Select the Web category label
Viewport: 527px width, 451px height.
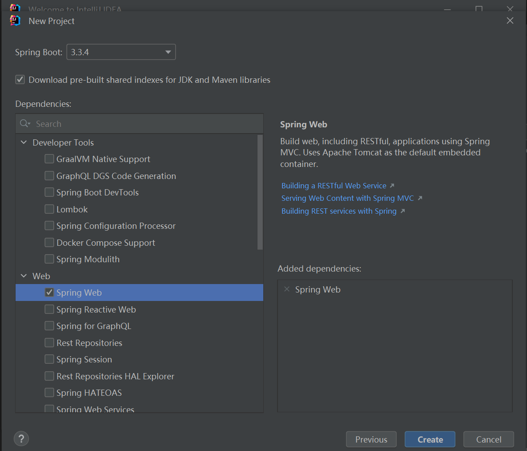(41, 276)
